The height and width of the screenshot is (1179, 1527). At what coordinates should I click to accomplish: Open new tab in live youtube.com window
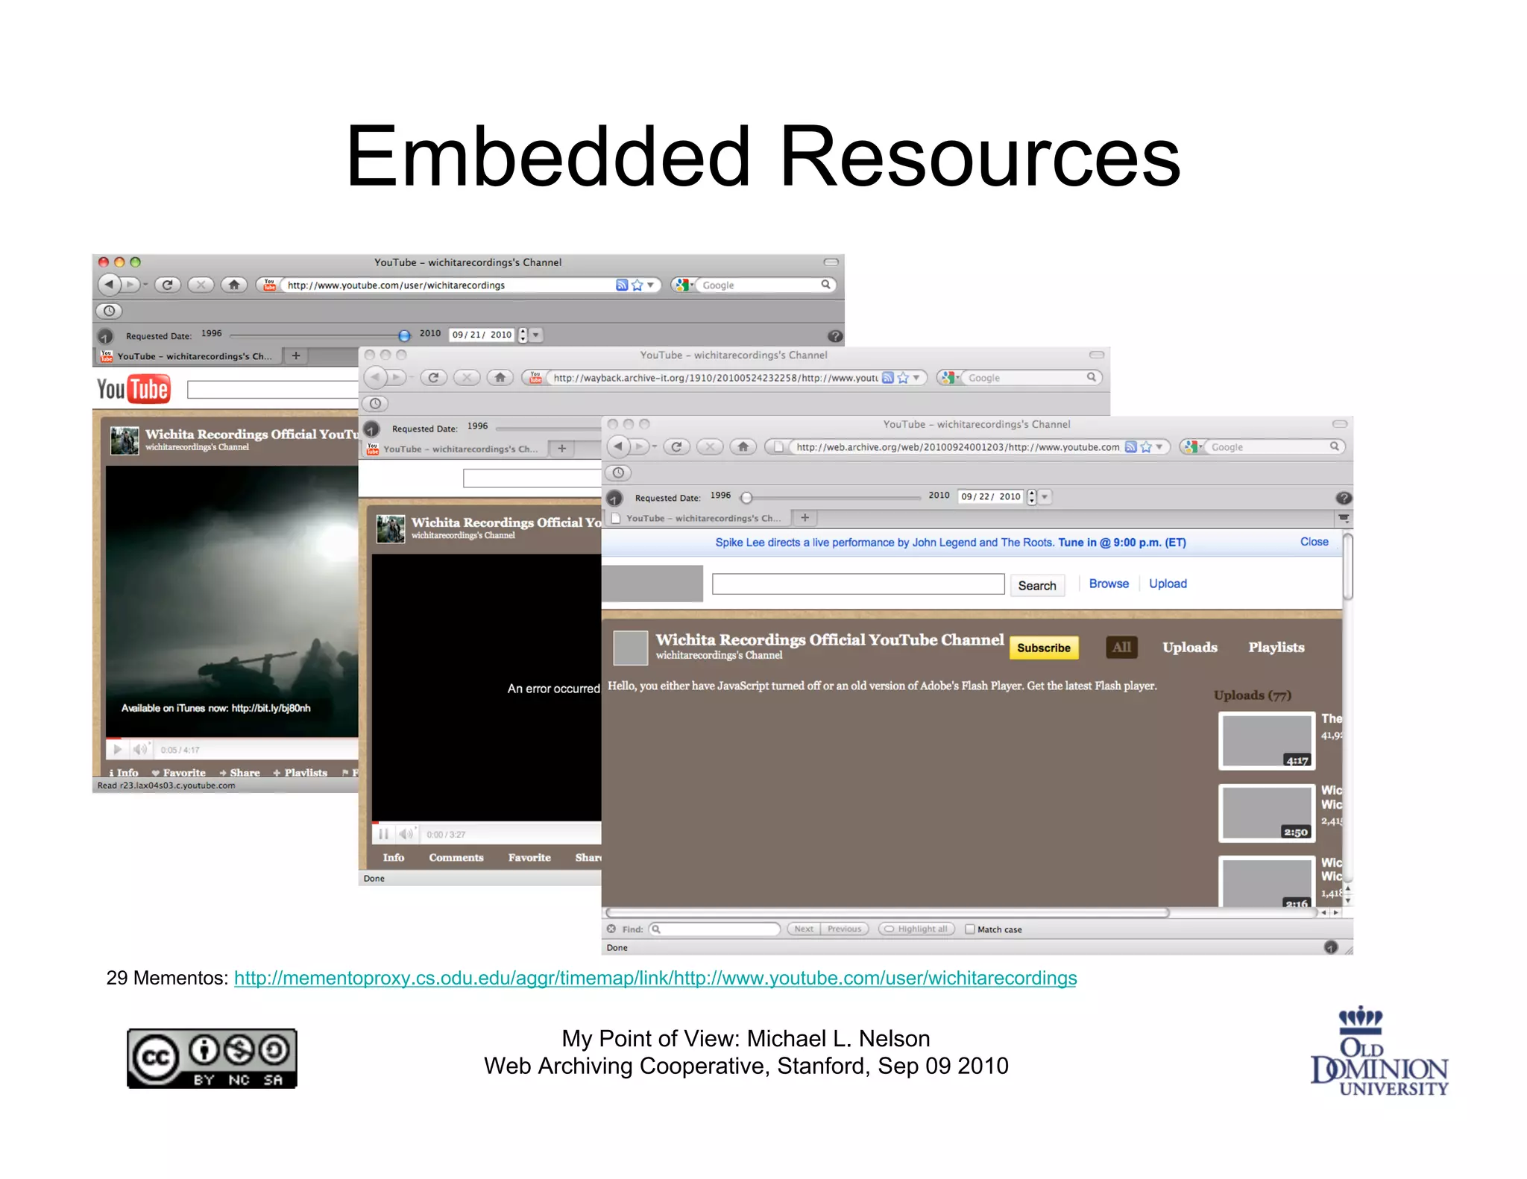(x=296, y=356)
